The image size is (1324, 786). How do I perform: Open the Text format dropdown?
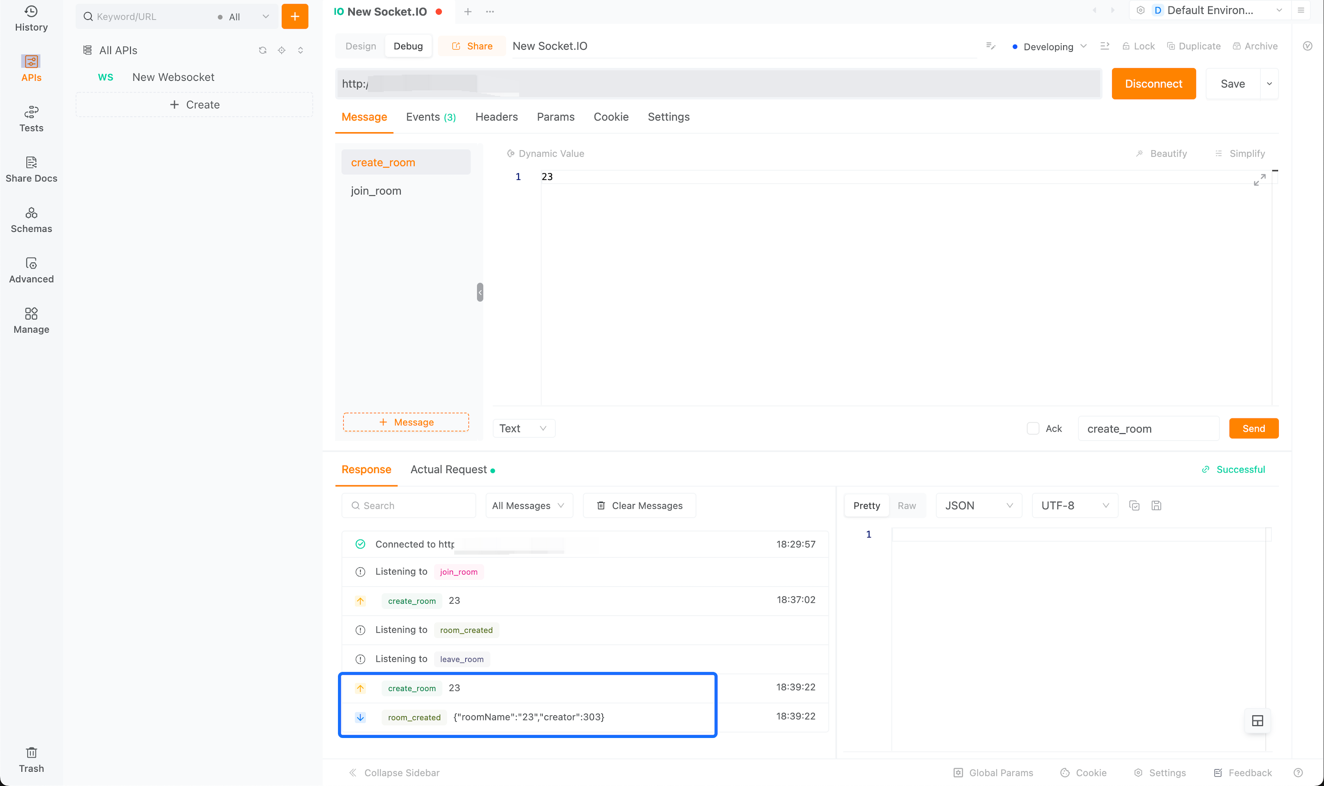tap(524, 429)
